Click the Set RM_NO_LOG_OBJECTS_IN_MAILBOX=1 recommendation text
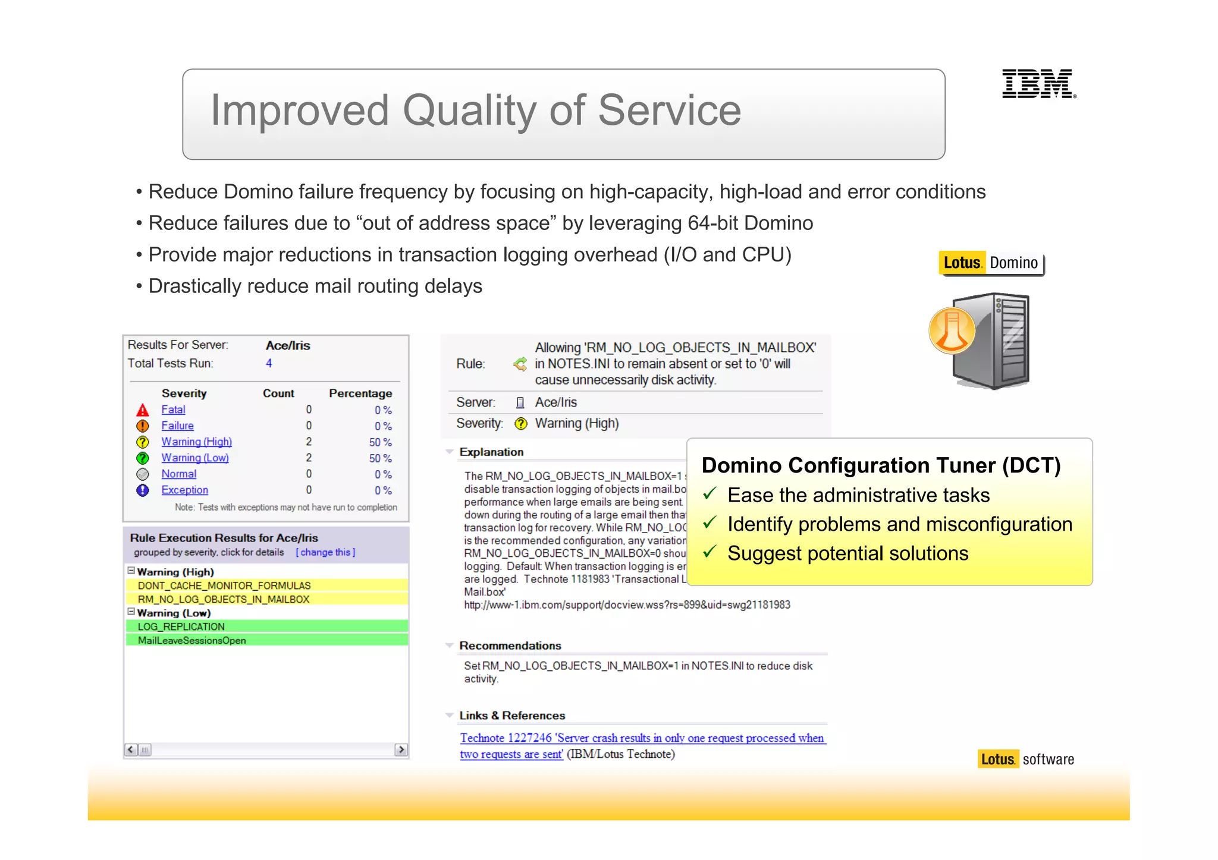Screen dimensions: 1218x860 coord(638,672)
